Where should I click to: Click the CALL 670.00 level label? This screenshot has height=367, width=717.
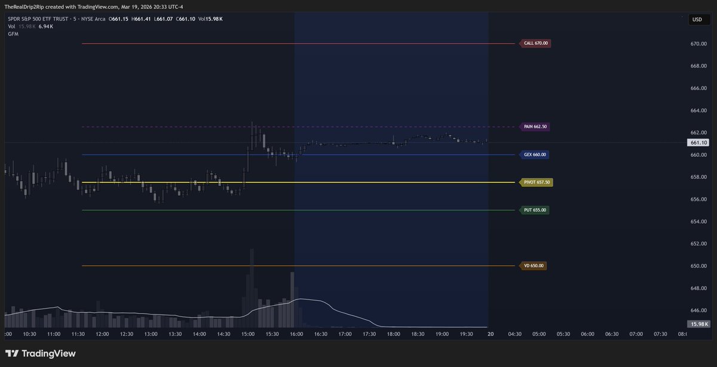(x=535, y=44)
